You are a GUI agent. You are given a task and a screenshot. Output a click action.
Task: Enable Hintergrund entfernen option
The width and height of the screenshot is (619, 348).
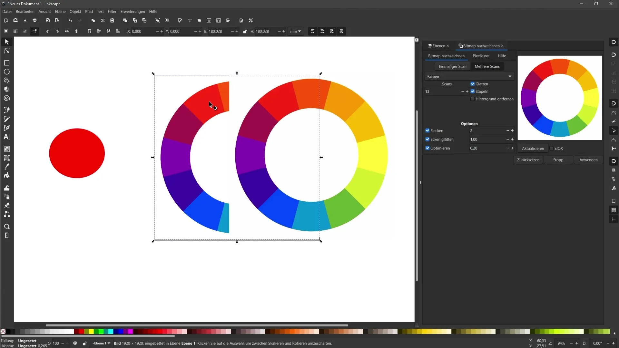coord(472,99)
